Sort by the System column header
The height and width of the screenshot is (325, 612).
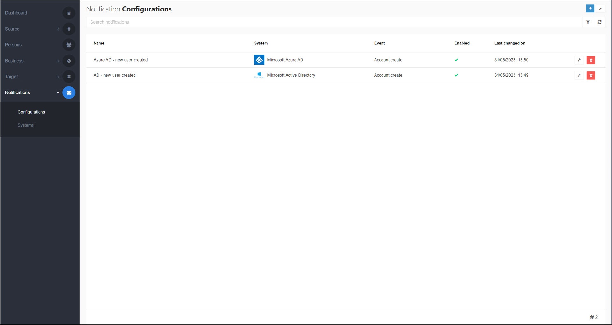pos(261,43)
